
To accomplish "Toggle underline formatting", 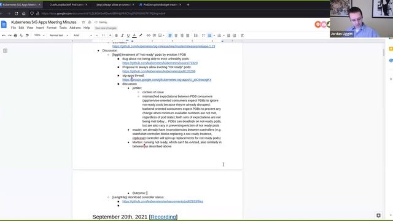I will [x=128, y=36].
